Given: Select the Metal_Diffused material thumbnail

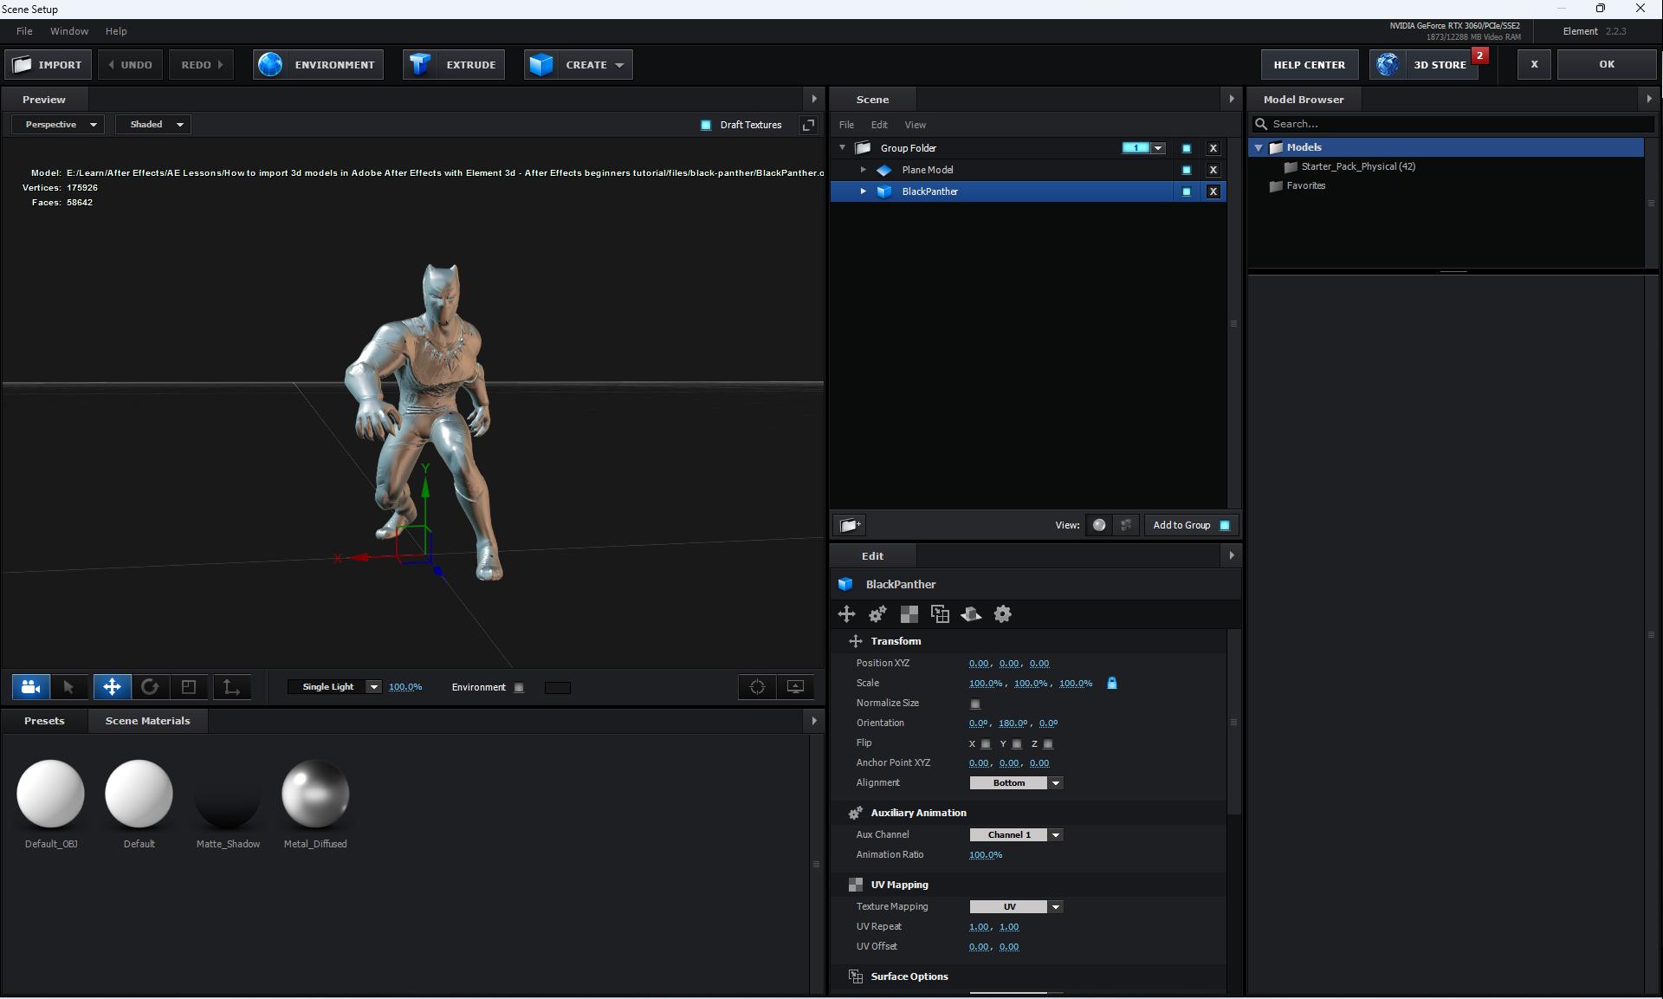Looking at the screenshot, I should 315,794.
